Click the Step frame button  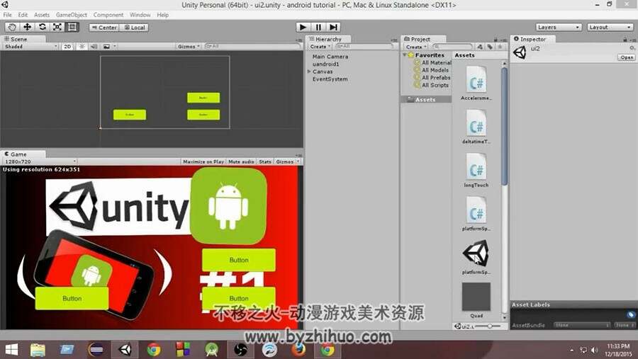[333, 27]
